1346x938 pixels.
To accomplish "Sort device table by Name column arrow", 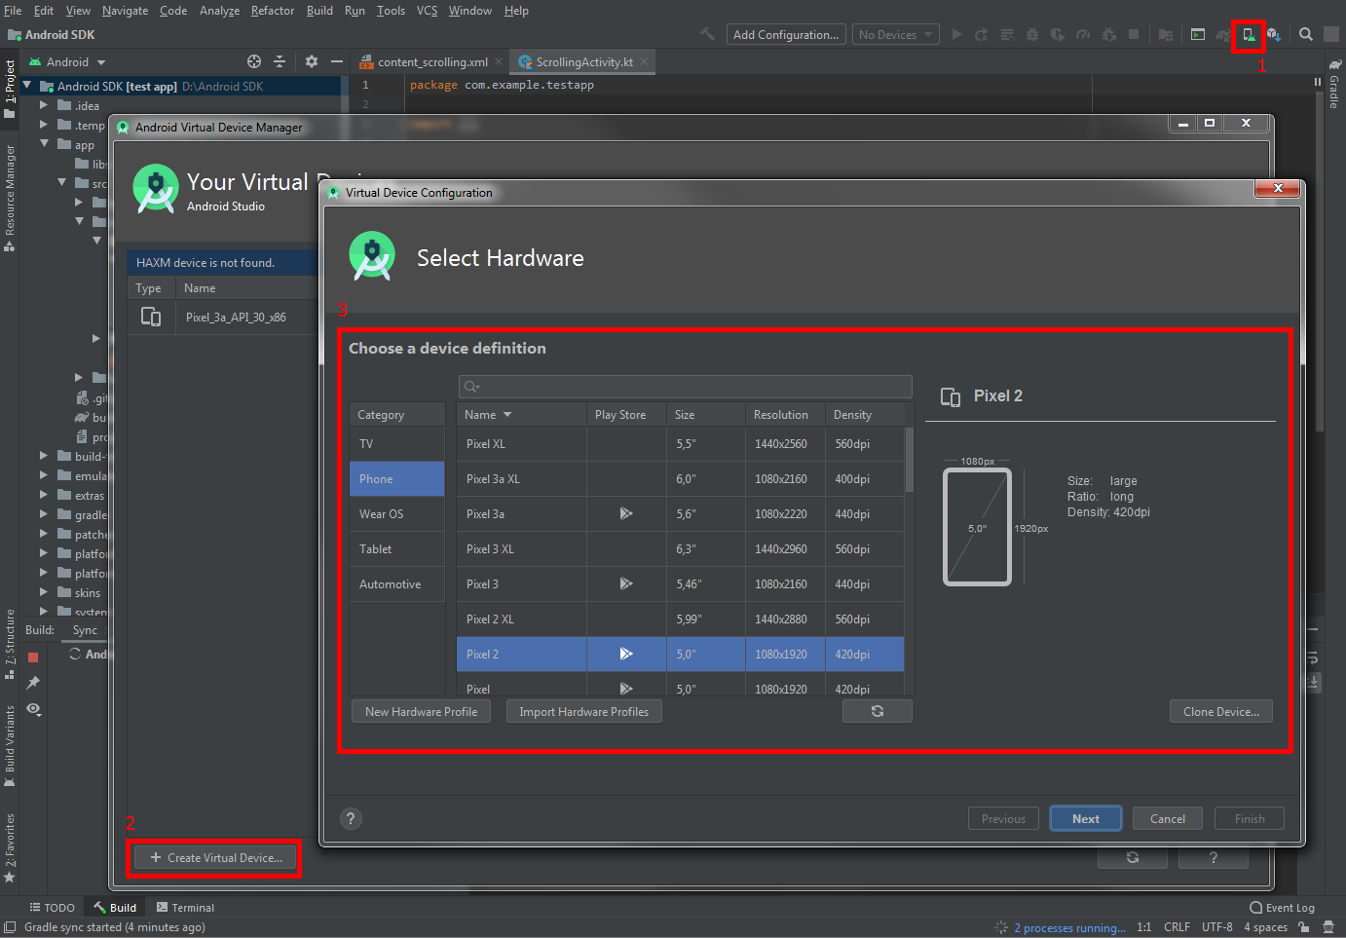I will point(507,415).
